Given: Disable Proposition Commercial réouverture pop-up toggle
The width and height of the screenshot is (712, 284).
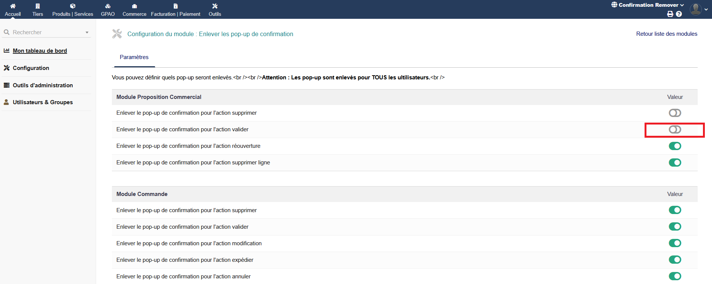Looking at the screenshot, I should [675, 146].
